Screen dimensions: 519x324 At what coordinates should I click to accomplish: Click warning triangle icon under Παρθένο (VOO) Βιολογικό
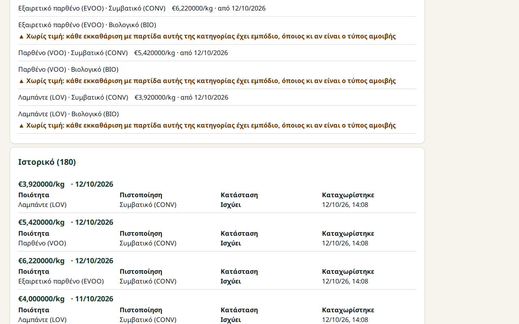21,81
